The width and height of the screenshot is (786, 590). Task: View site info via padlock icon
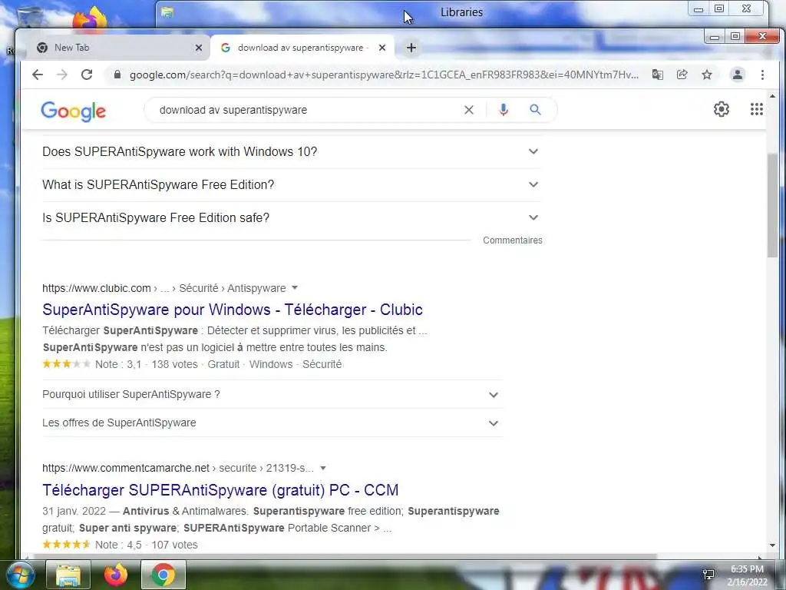[x=117, y=75]
